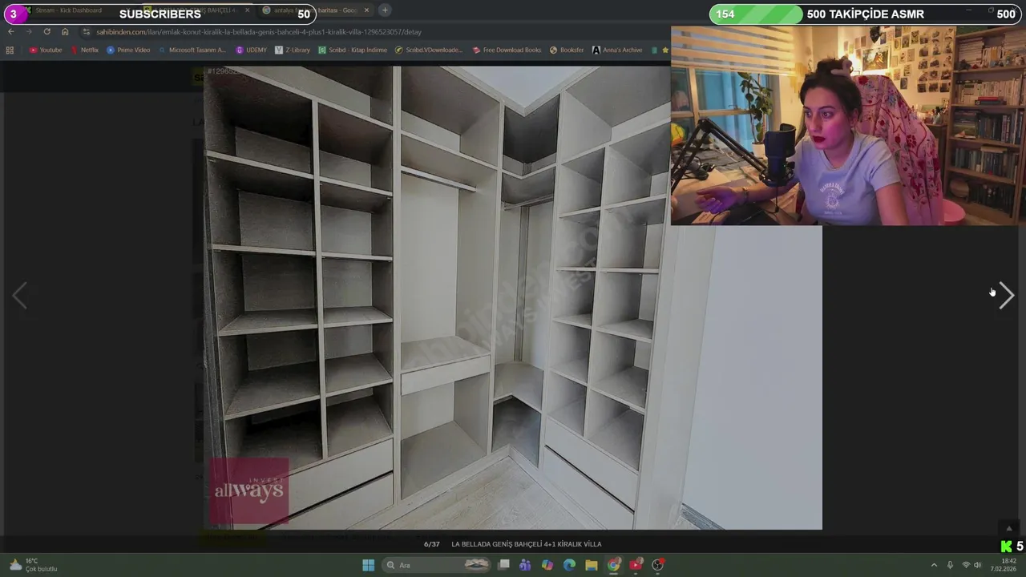Click the microphone tray icon
1026x577 pixels.
coord(950,565)
